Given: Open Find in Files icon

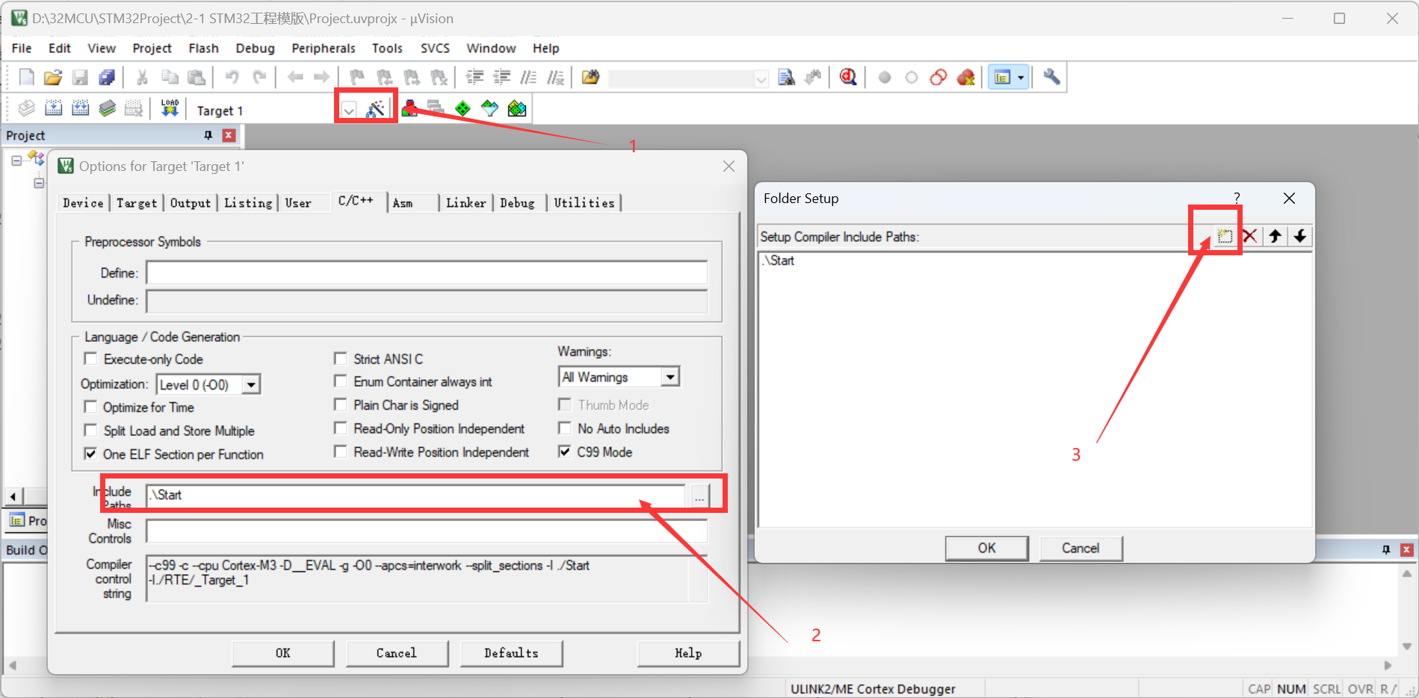Looking at the screenshot, I should click(x=590, y=77).
